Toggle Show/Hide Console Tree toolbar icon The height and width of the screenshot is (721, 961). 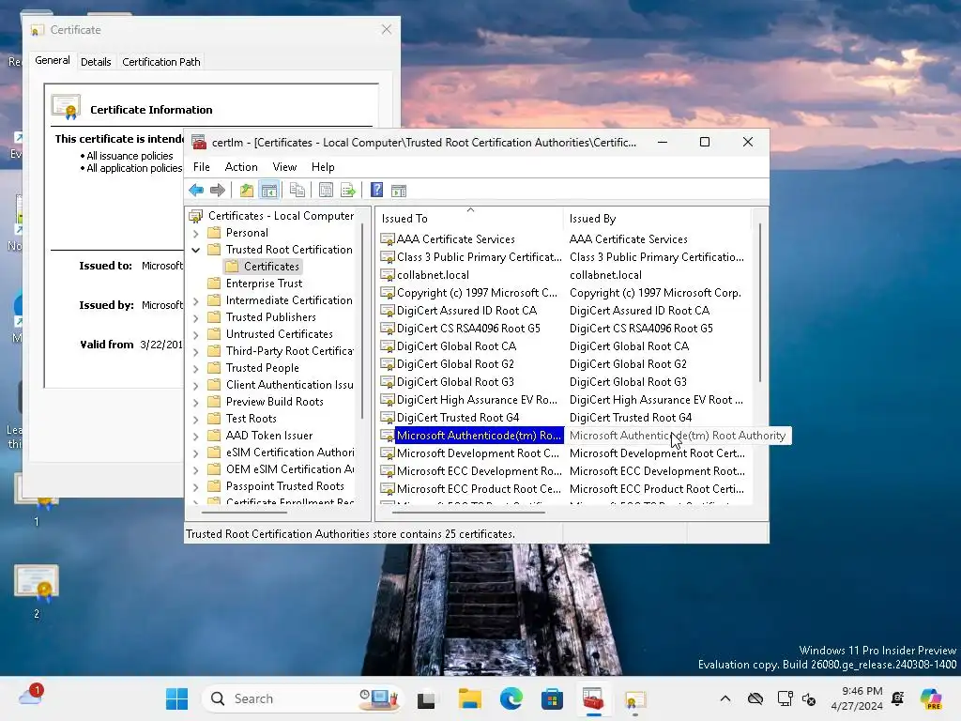tap(268, 190)
